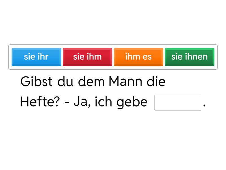Screen dimensions: 226x170
Task: Click the dash between question and answer
Action: point(67,103)
